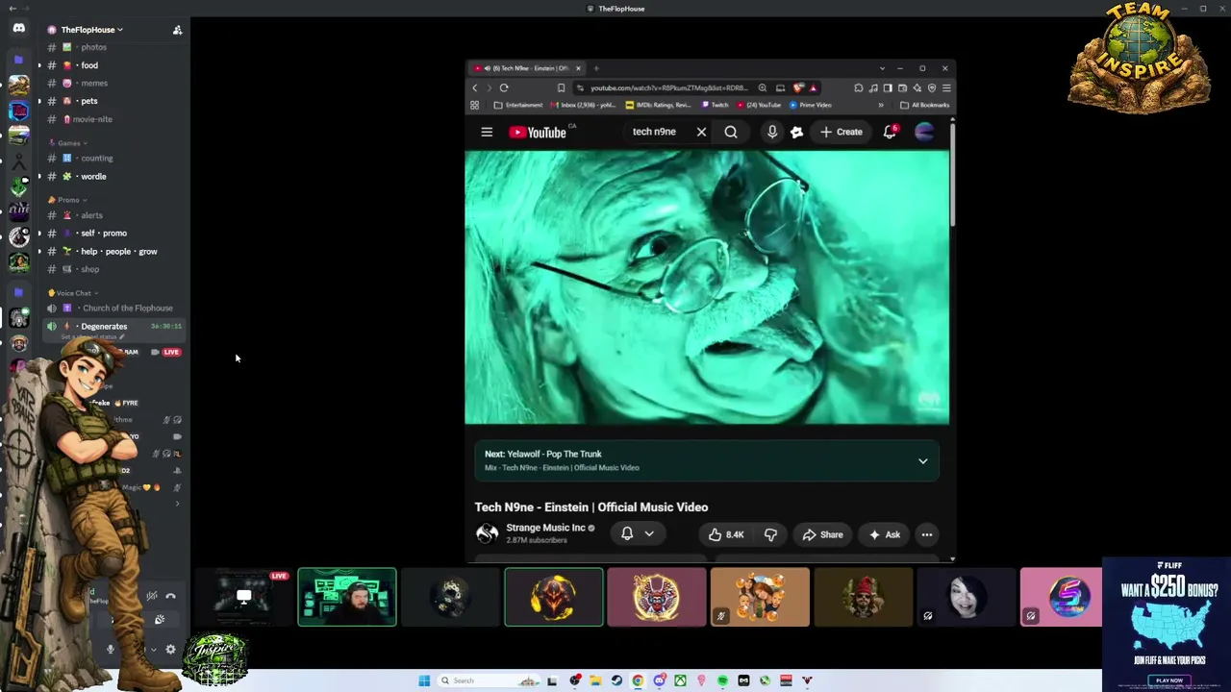1231x692 pixels.
Task: Click the Windows taskbar search box
Action: tap(488, 680)
